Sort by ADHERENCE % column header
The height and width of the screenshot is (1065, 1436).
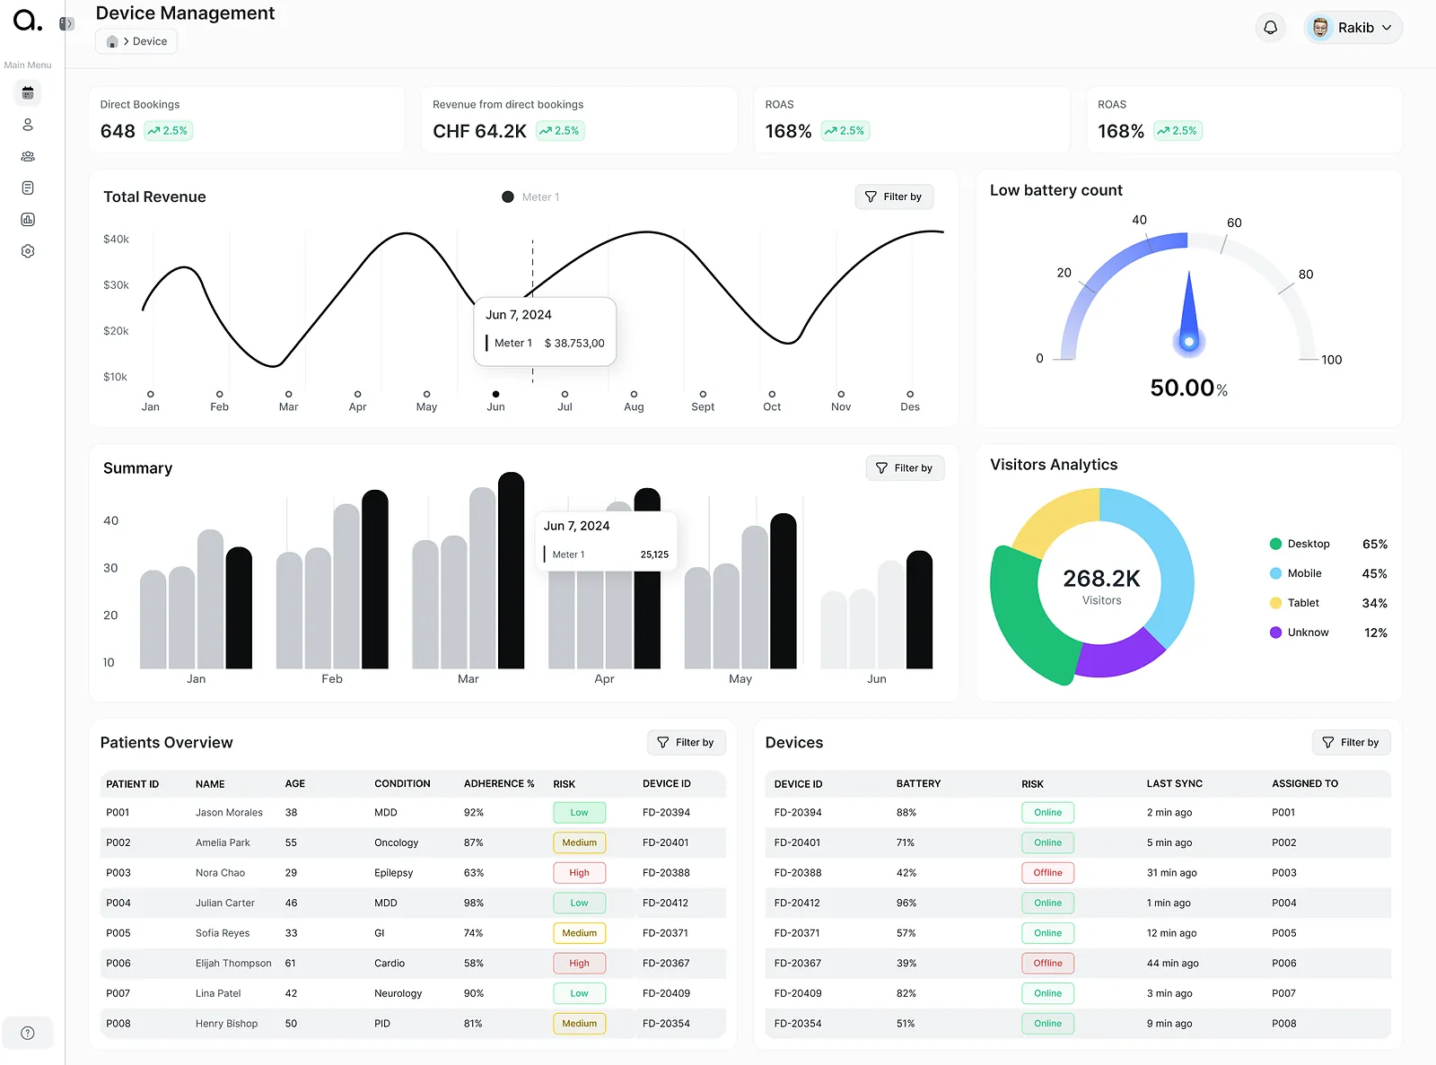pyautogui.click(x=499, y=783)
